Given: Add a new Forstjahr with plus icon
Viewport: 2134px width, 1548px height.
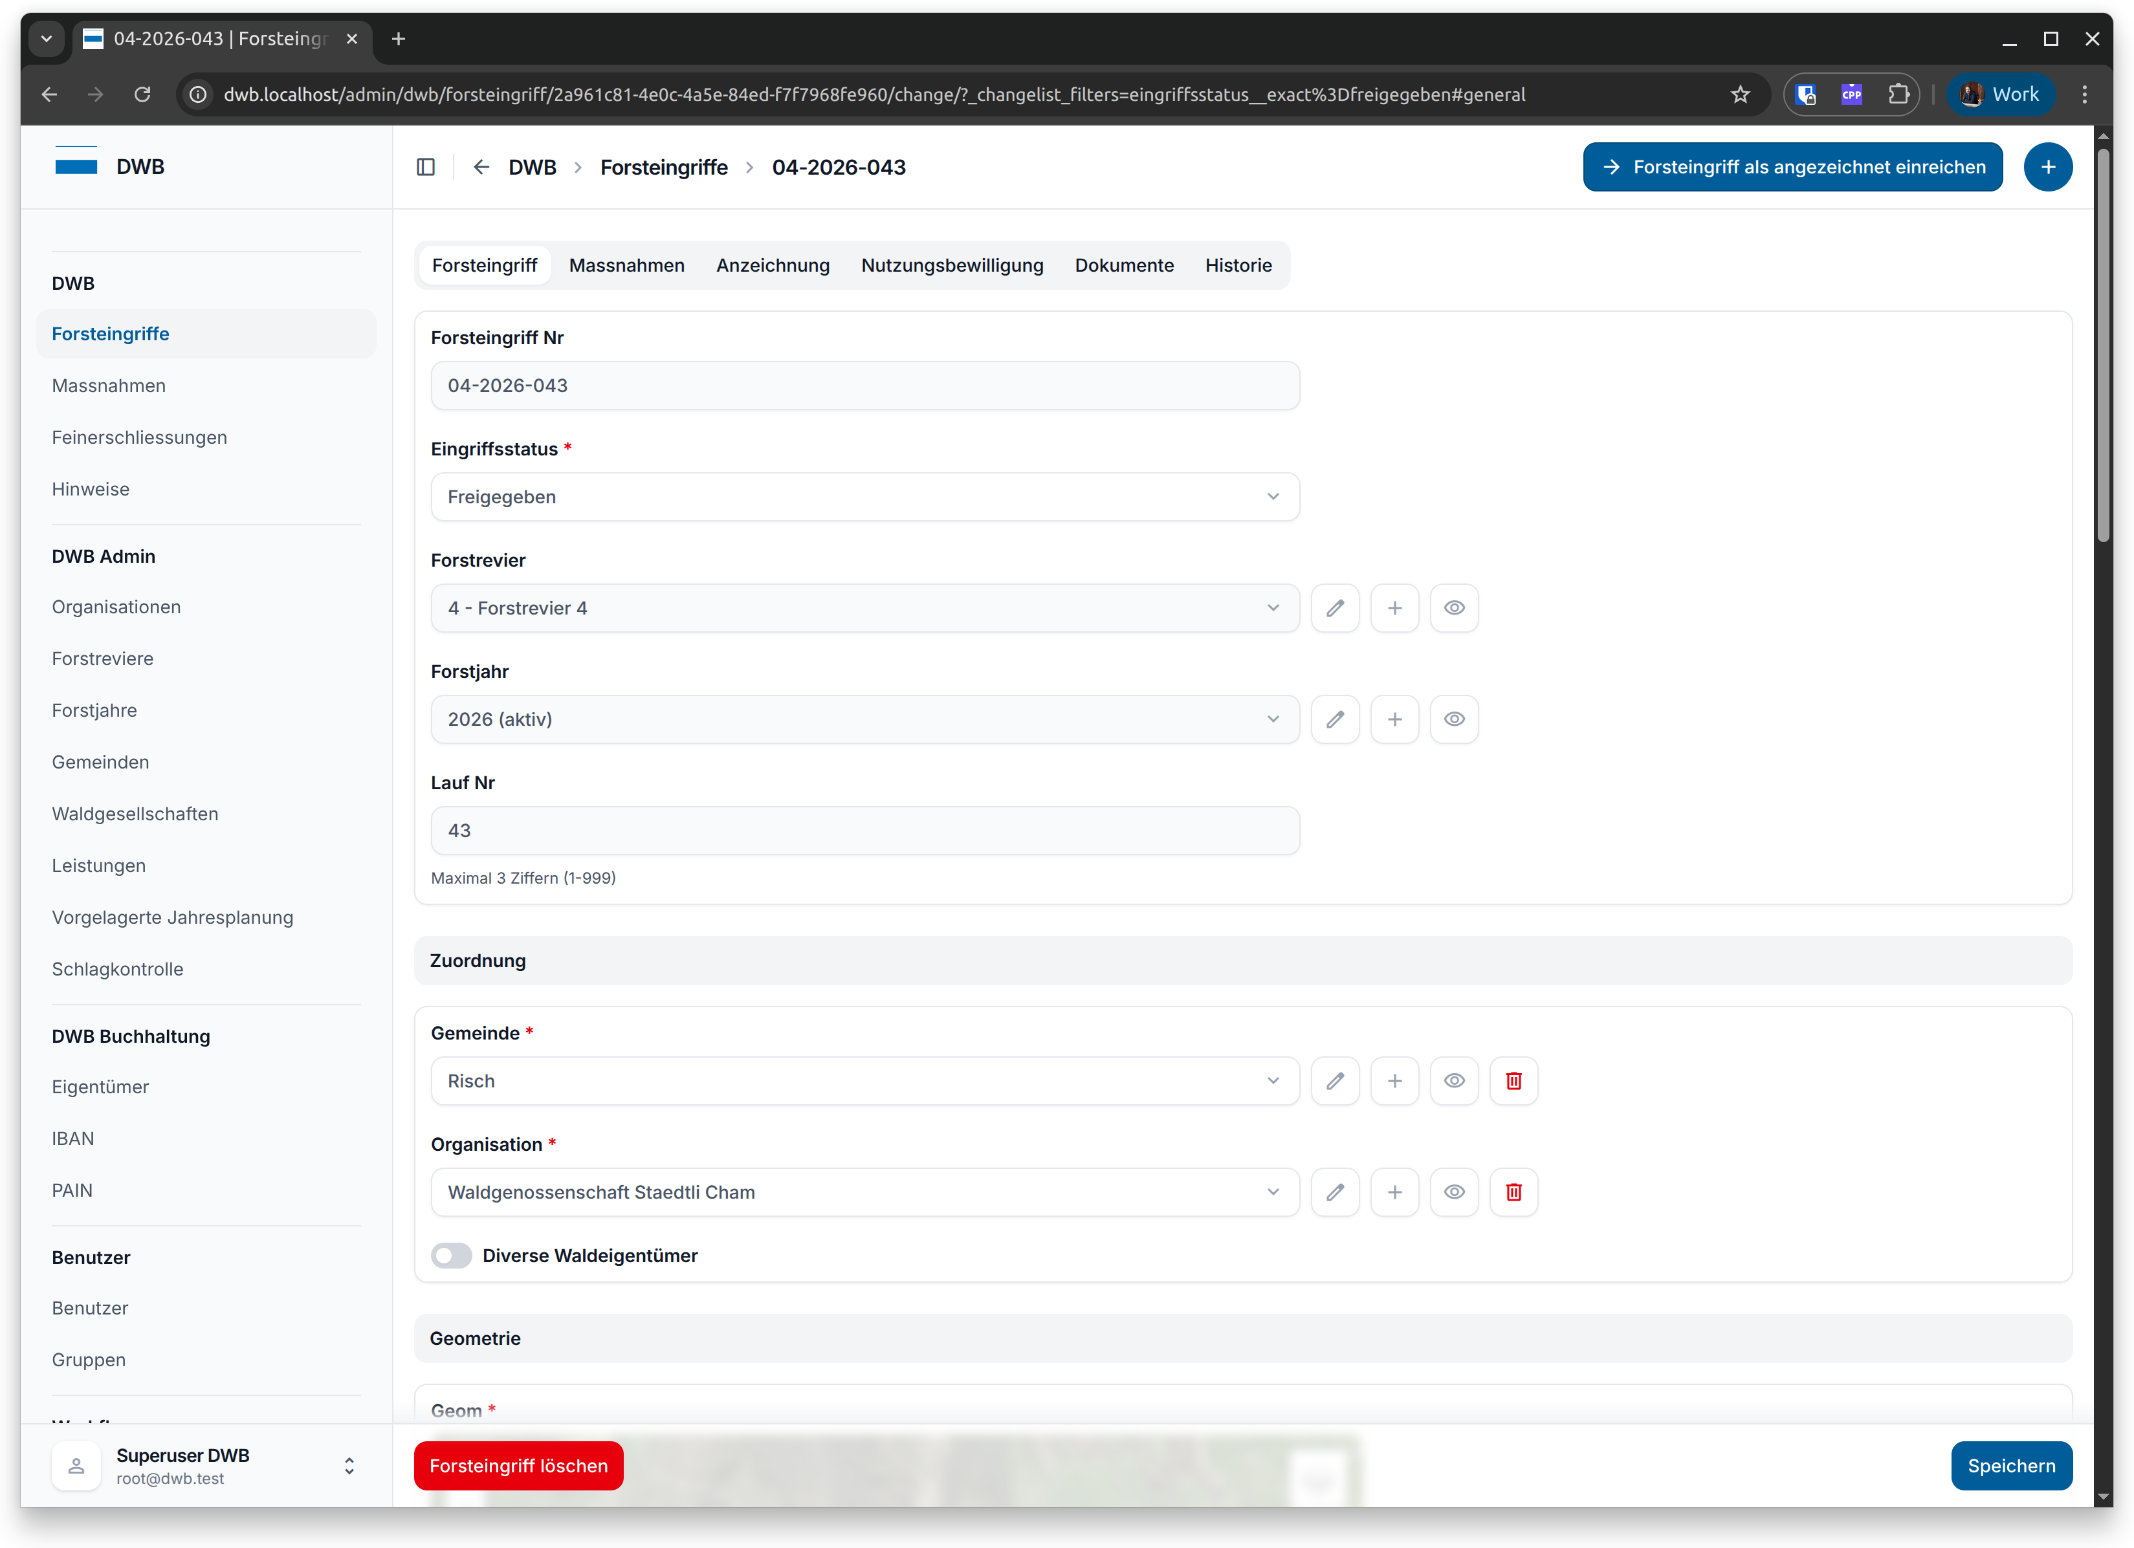Looking at the screenshot, I should (1394, 719).
